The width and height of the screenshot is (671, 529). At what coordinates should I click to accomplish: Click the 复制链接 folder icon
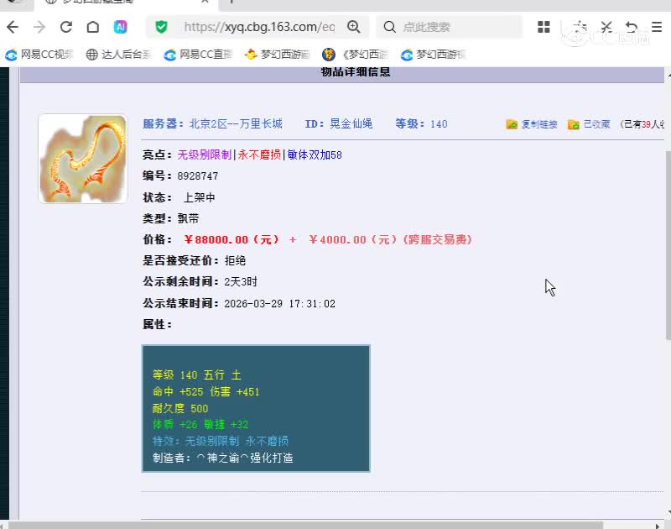(x=512, y=124)
